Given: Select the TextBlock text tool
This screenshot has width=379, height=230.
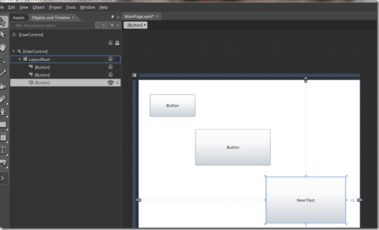Looking at the screenshot, I should pos(3,150).
